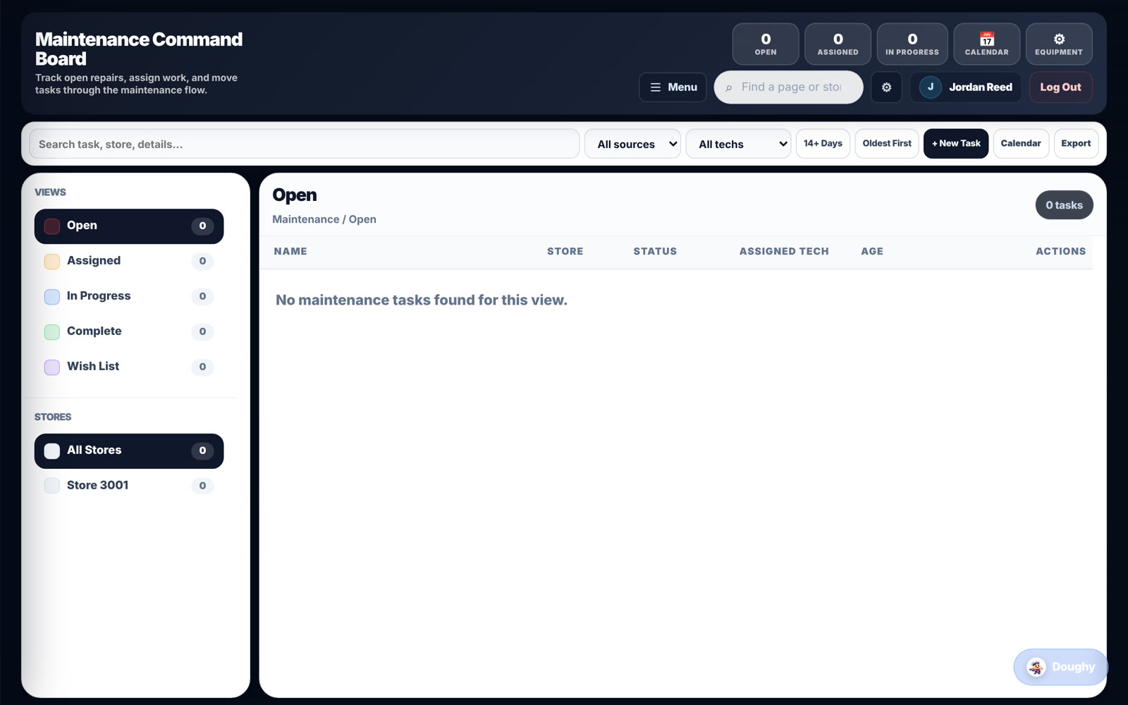Toggle the 14+ Days filter
This screenshot has height=705, width=1128.
pyautogui.click(x=823, y=144)
